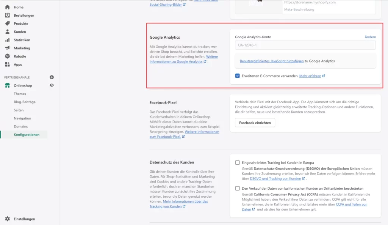Click the Home house icon
Viewport: 388px width, 225px height.
pos(8,7)
